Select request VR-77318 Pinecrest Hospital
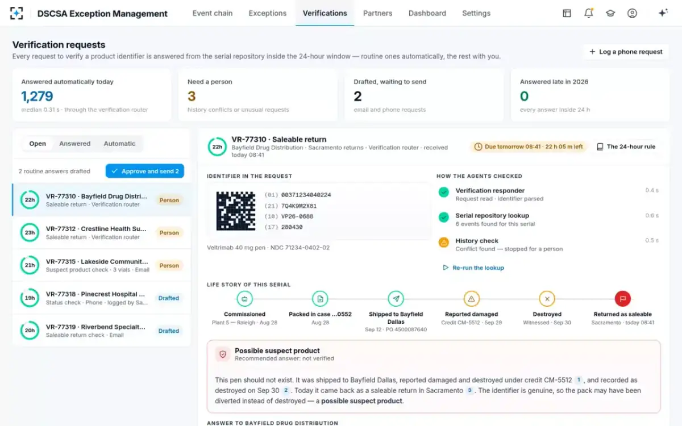682x426 pixels. (x=102, y=298)
